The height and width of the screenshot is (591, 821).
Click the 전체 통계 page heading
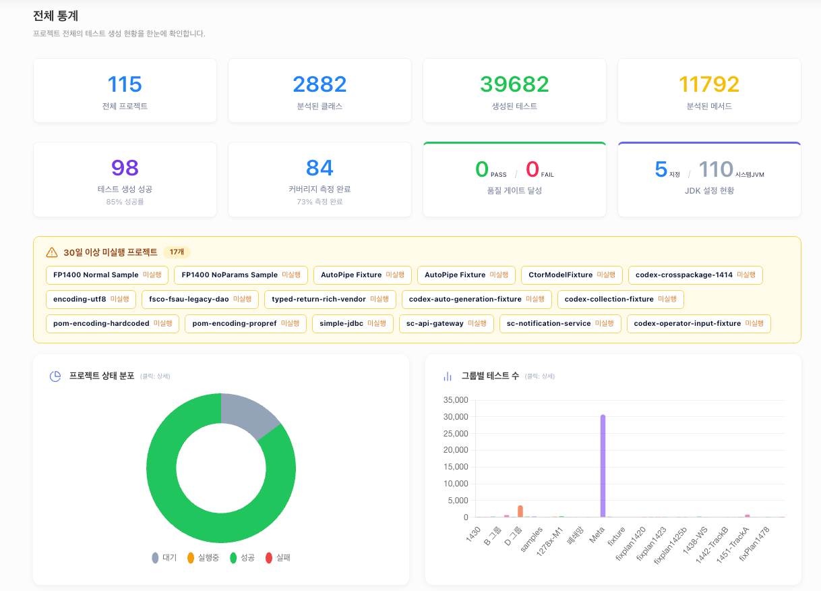click(56, 16)
